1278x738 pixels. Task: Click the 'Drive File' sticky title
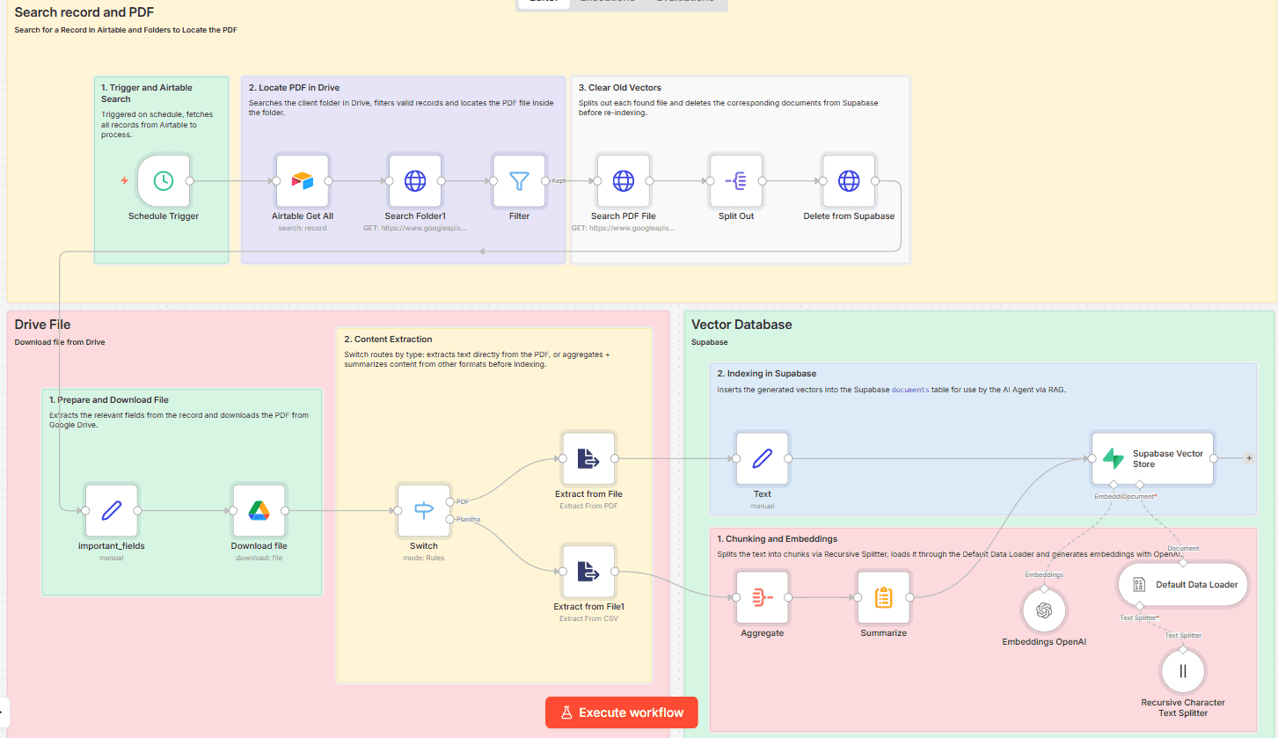tap(42, 325)
